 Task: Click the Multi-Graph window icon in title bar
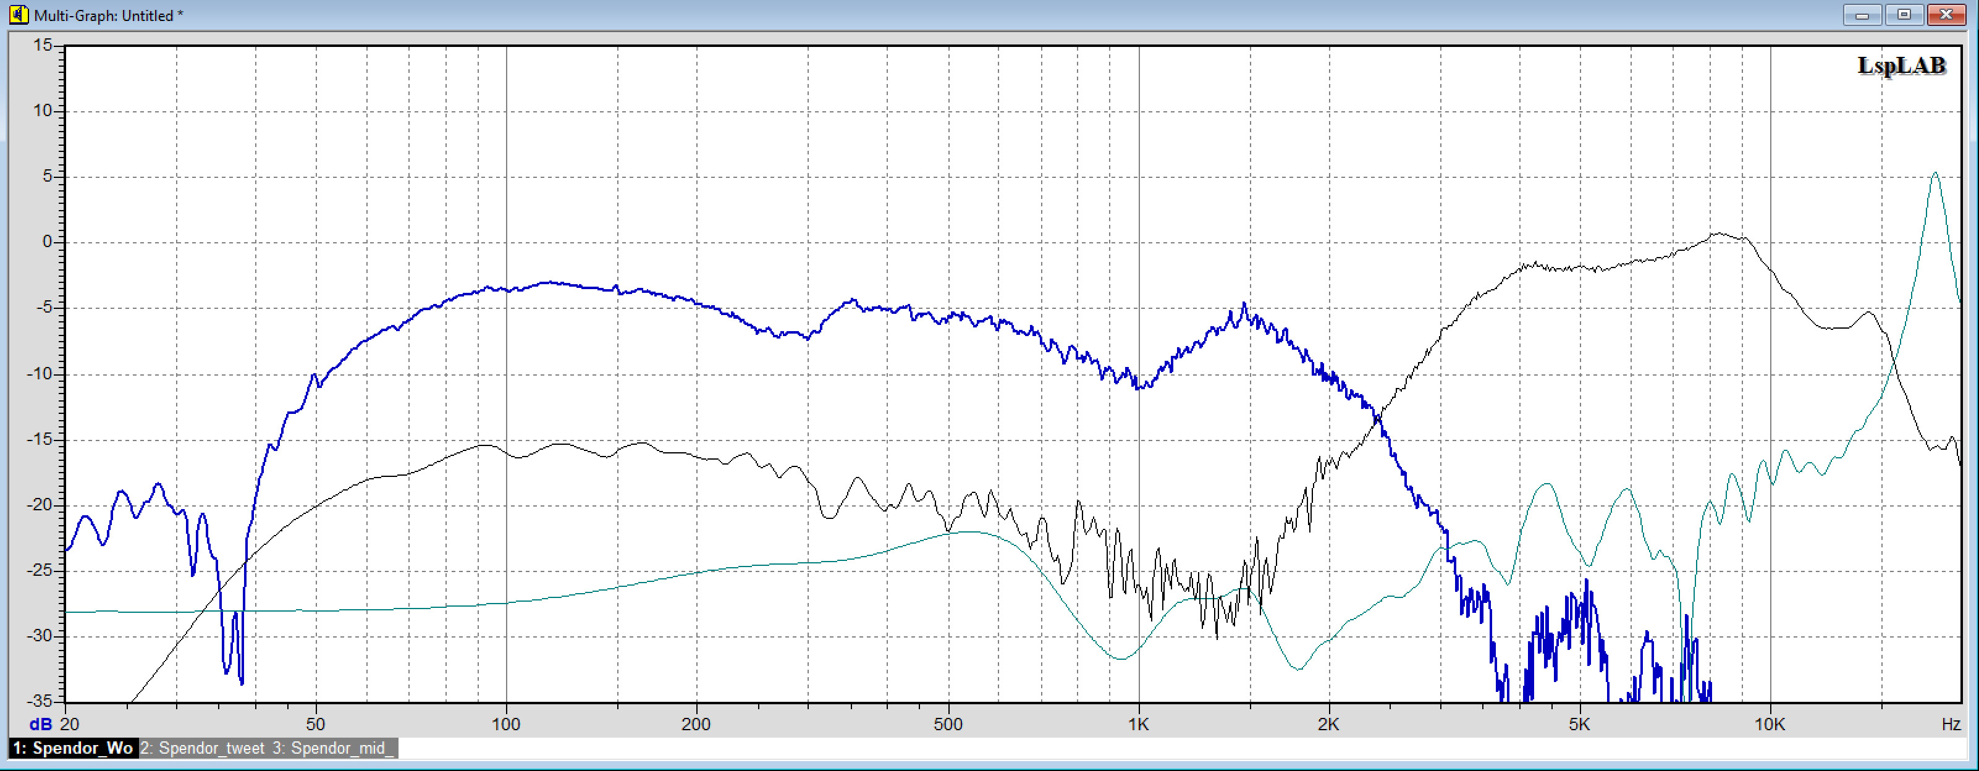tap(18, 15)
